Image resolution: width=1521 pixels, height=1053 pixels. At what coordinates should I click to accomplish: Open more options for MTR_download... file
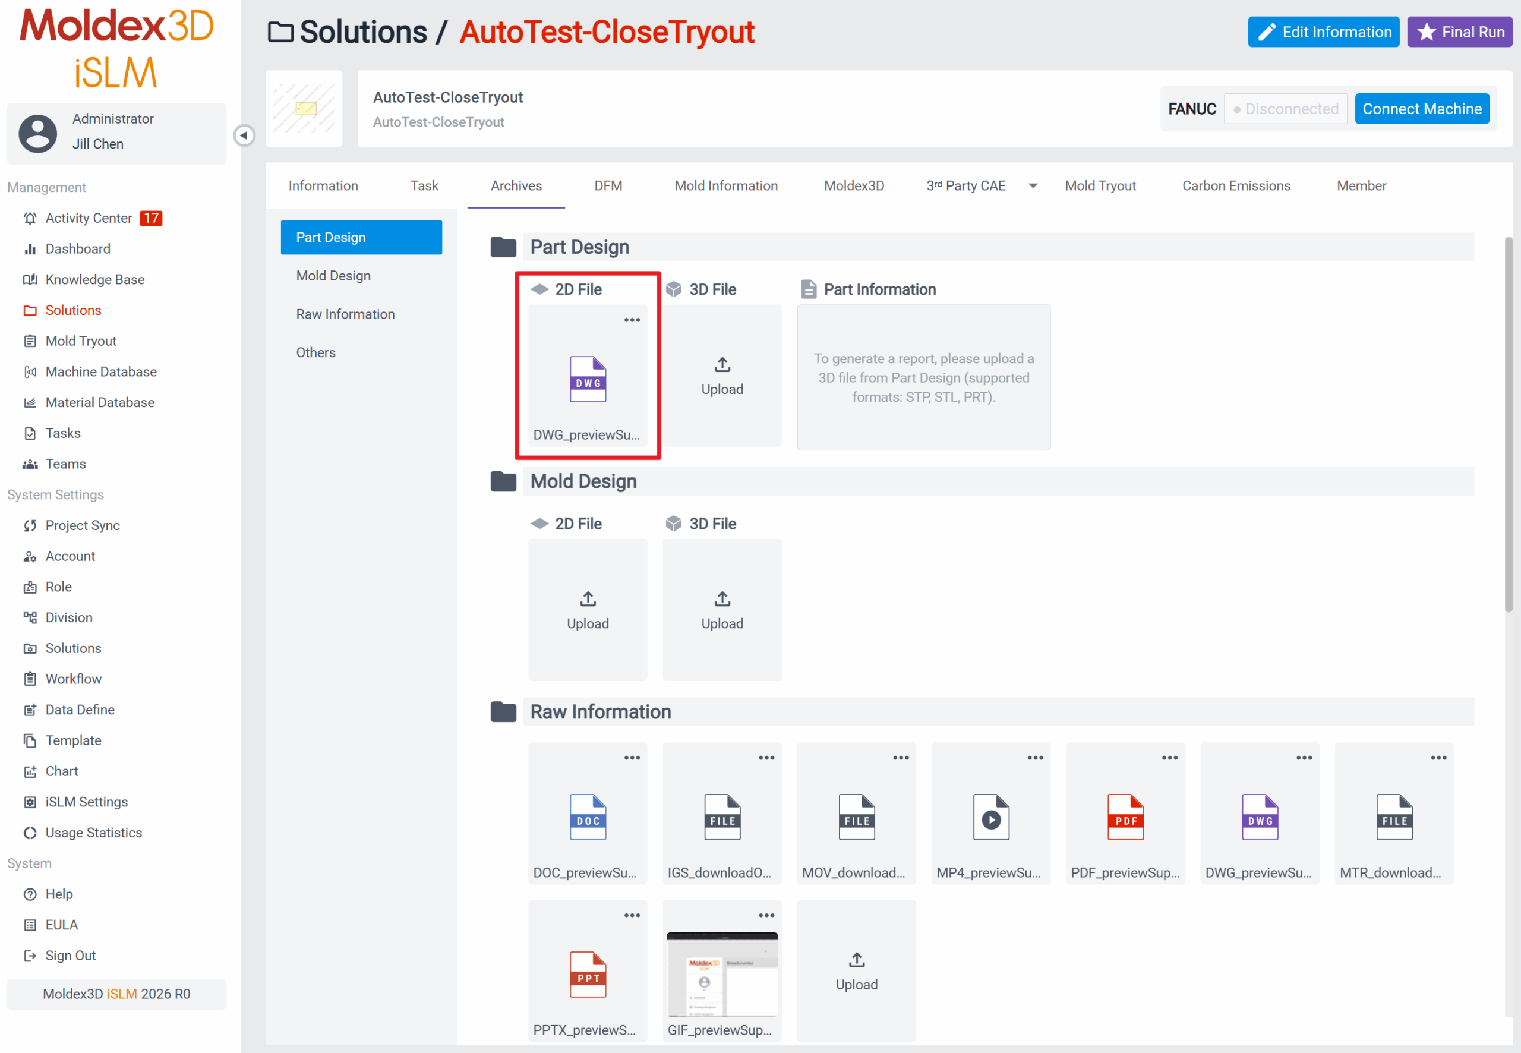(1438, 758)
